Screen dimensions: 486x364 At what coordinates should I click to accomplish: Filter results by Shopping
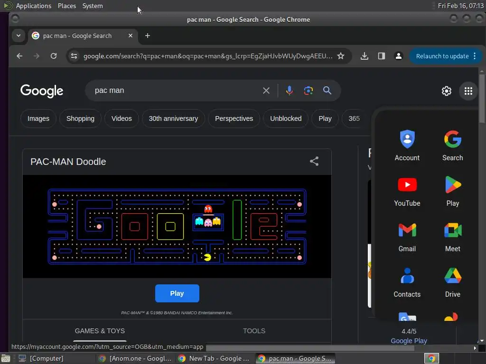80,118
